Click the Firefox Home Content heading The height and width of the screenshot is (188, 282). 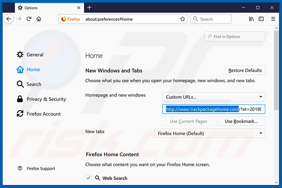coord(112,154)
